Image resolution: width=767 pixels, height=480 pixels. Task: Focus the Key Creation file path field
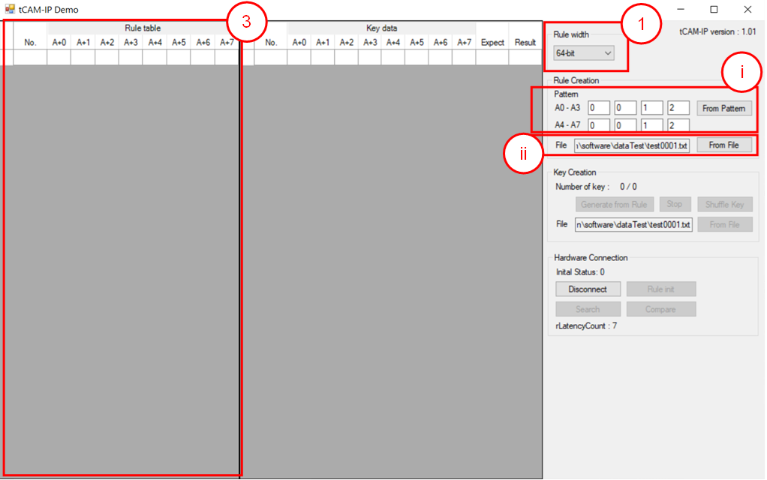point(633,224)
